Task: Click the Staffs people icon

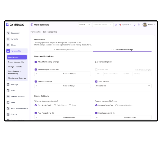Action: [8, 90]
